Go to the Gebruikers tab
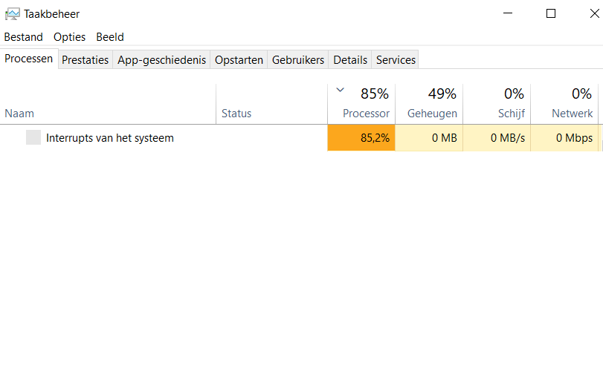Screen dimensions: 603x374 pyautogui.click(x=298, y=60)
